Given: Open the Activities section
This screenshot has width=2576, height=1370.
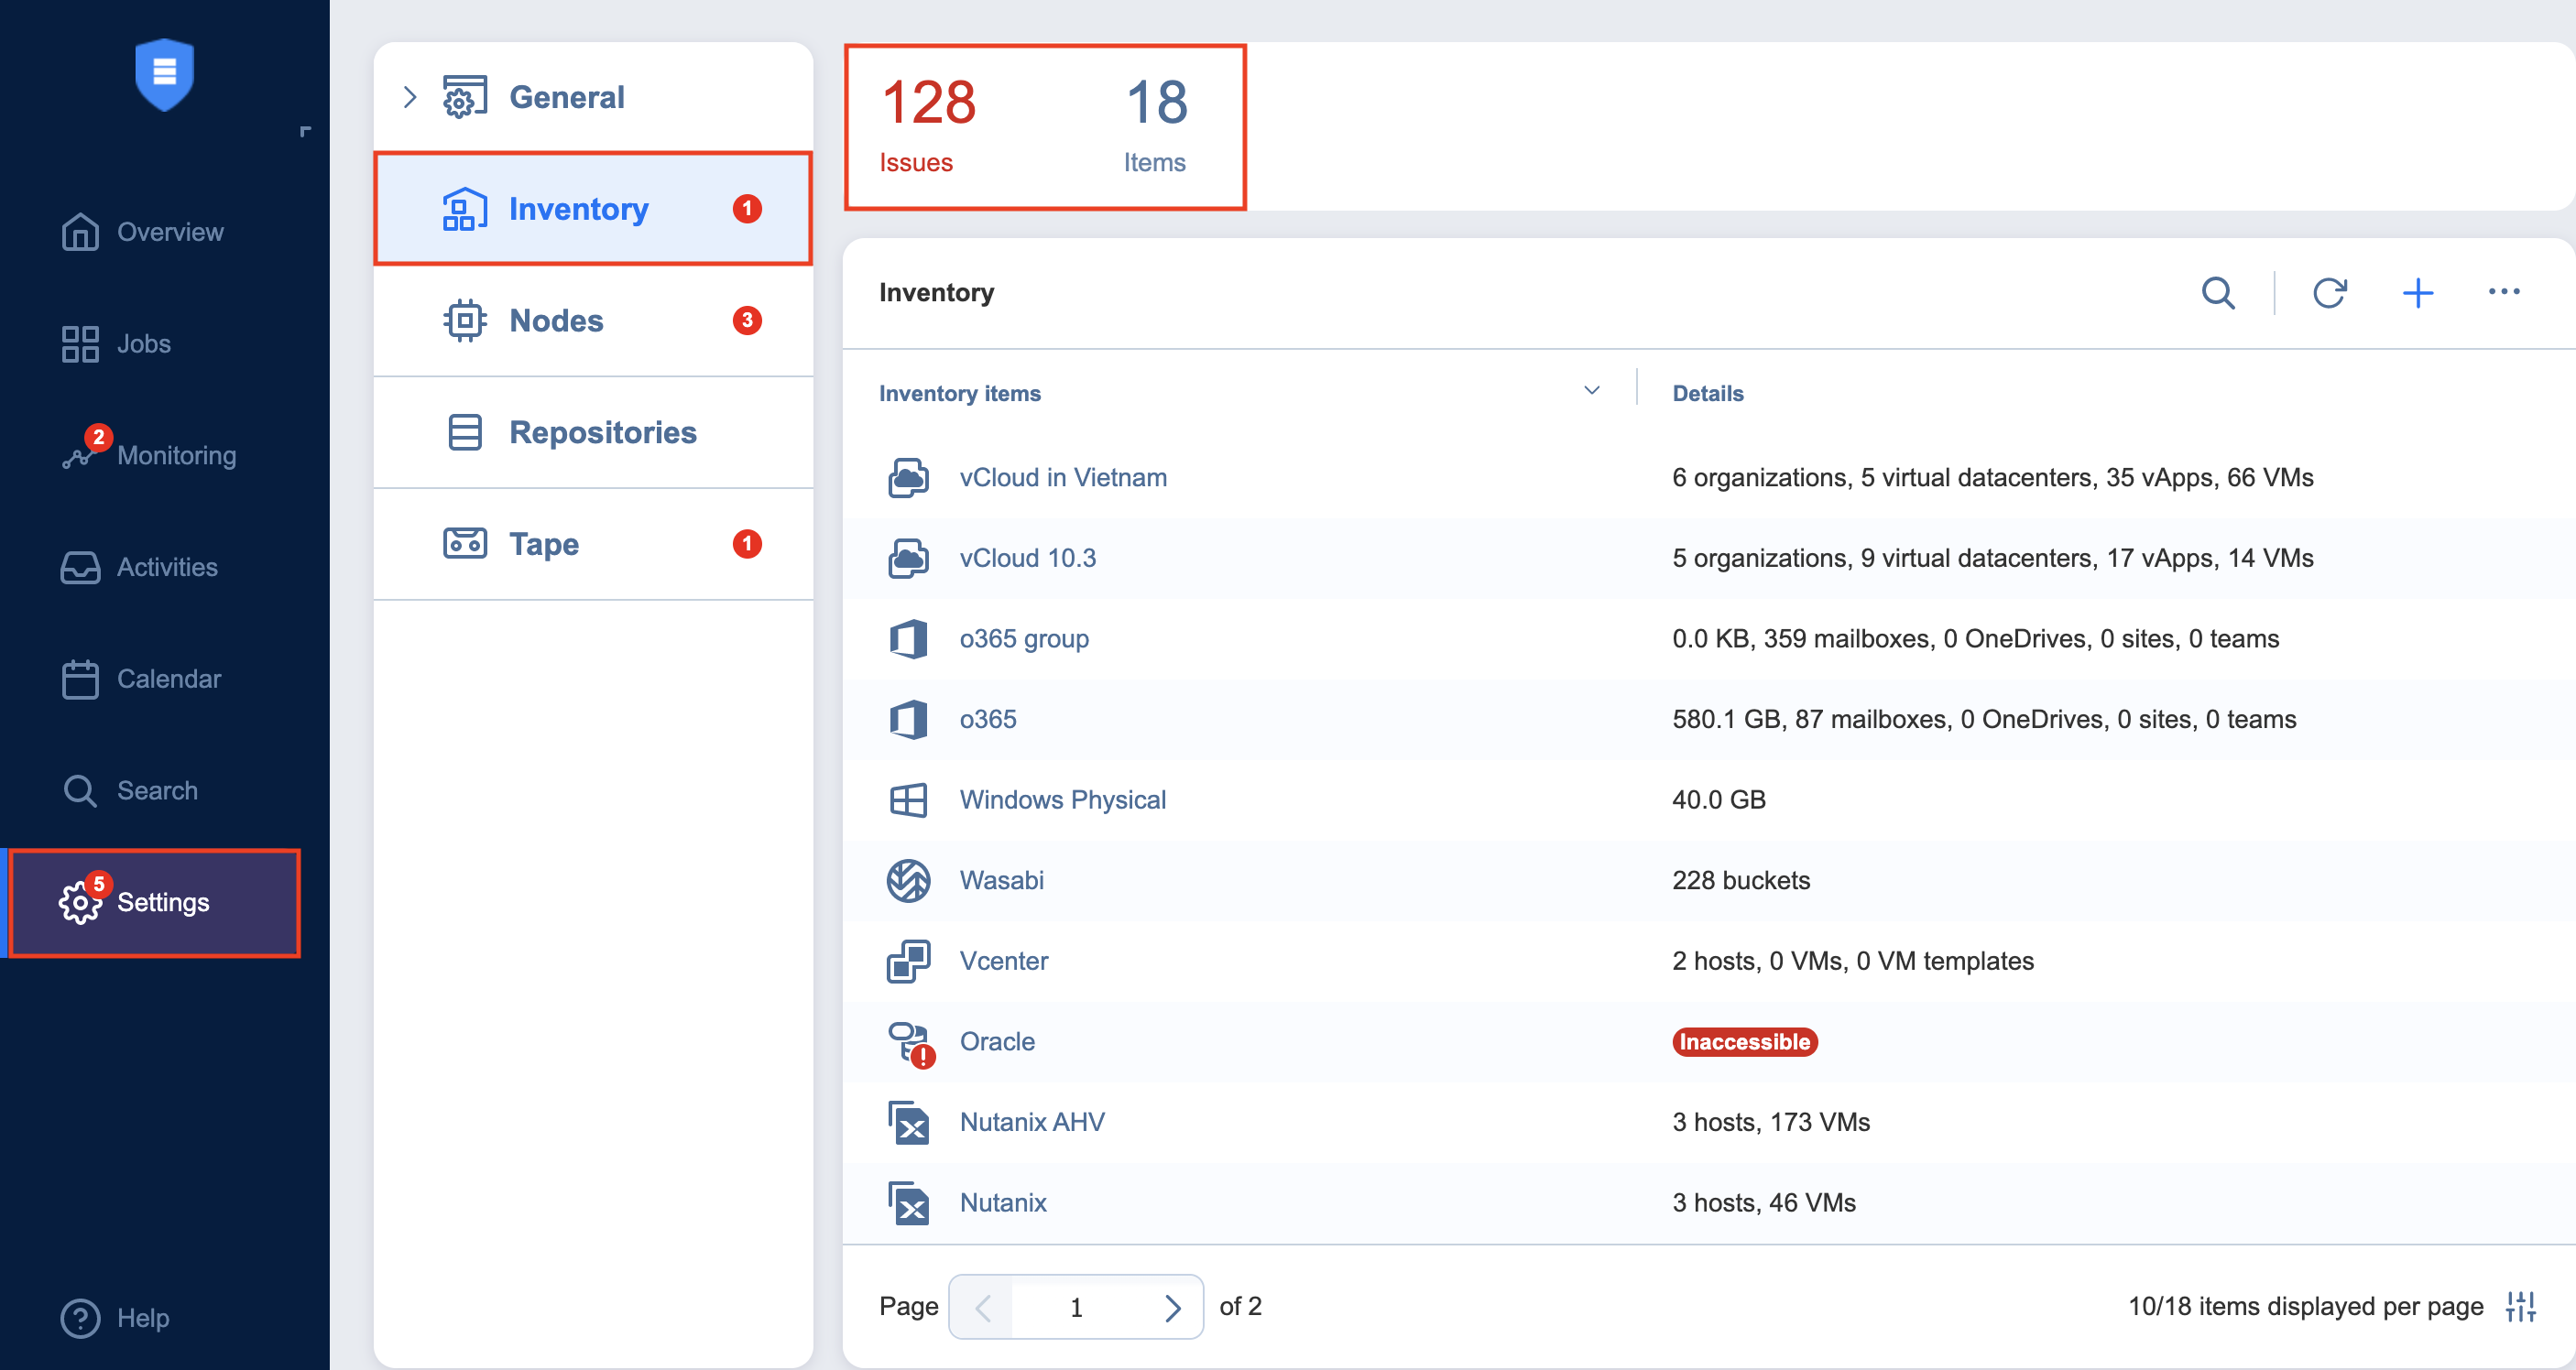Looking at the screenshot, I should (139, 567).
